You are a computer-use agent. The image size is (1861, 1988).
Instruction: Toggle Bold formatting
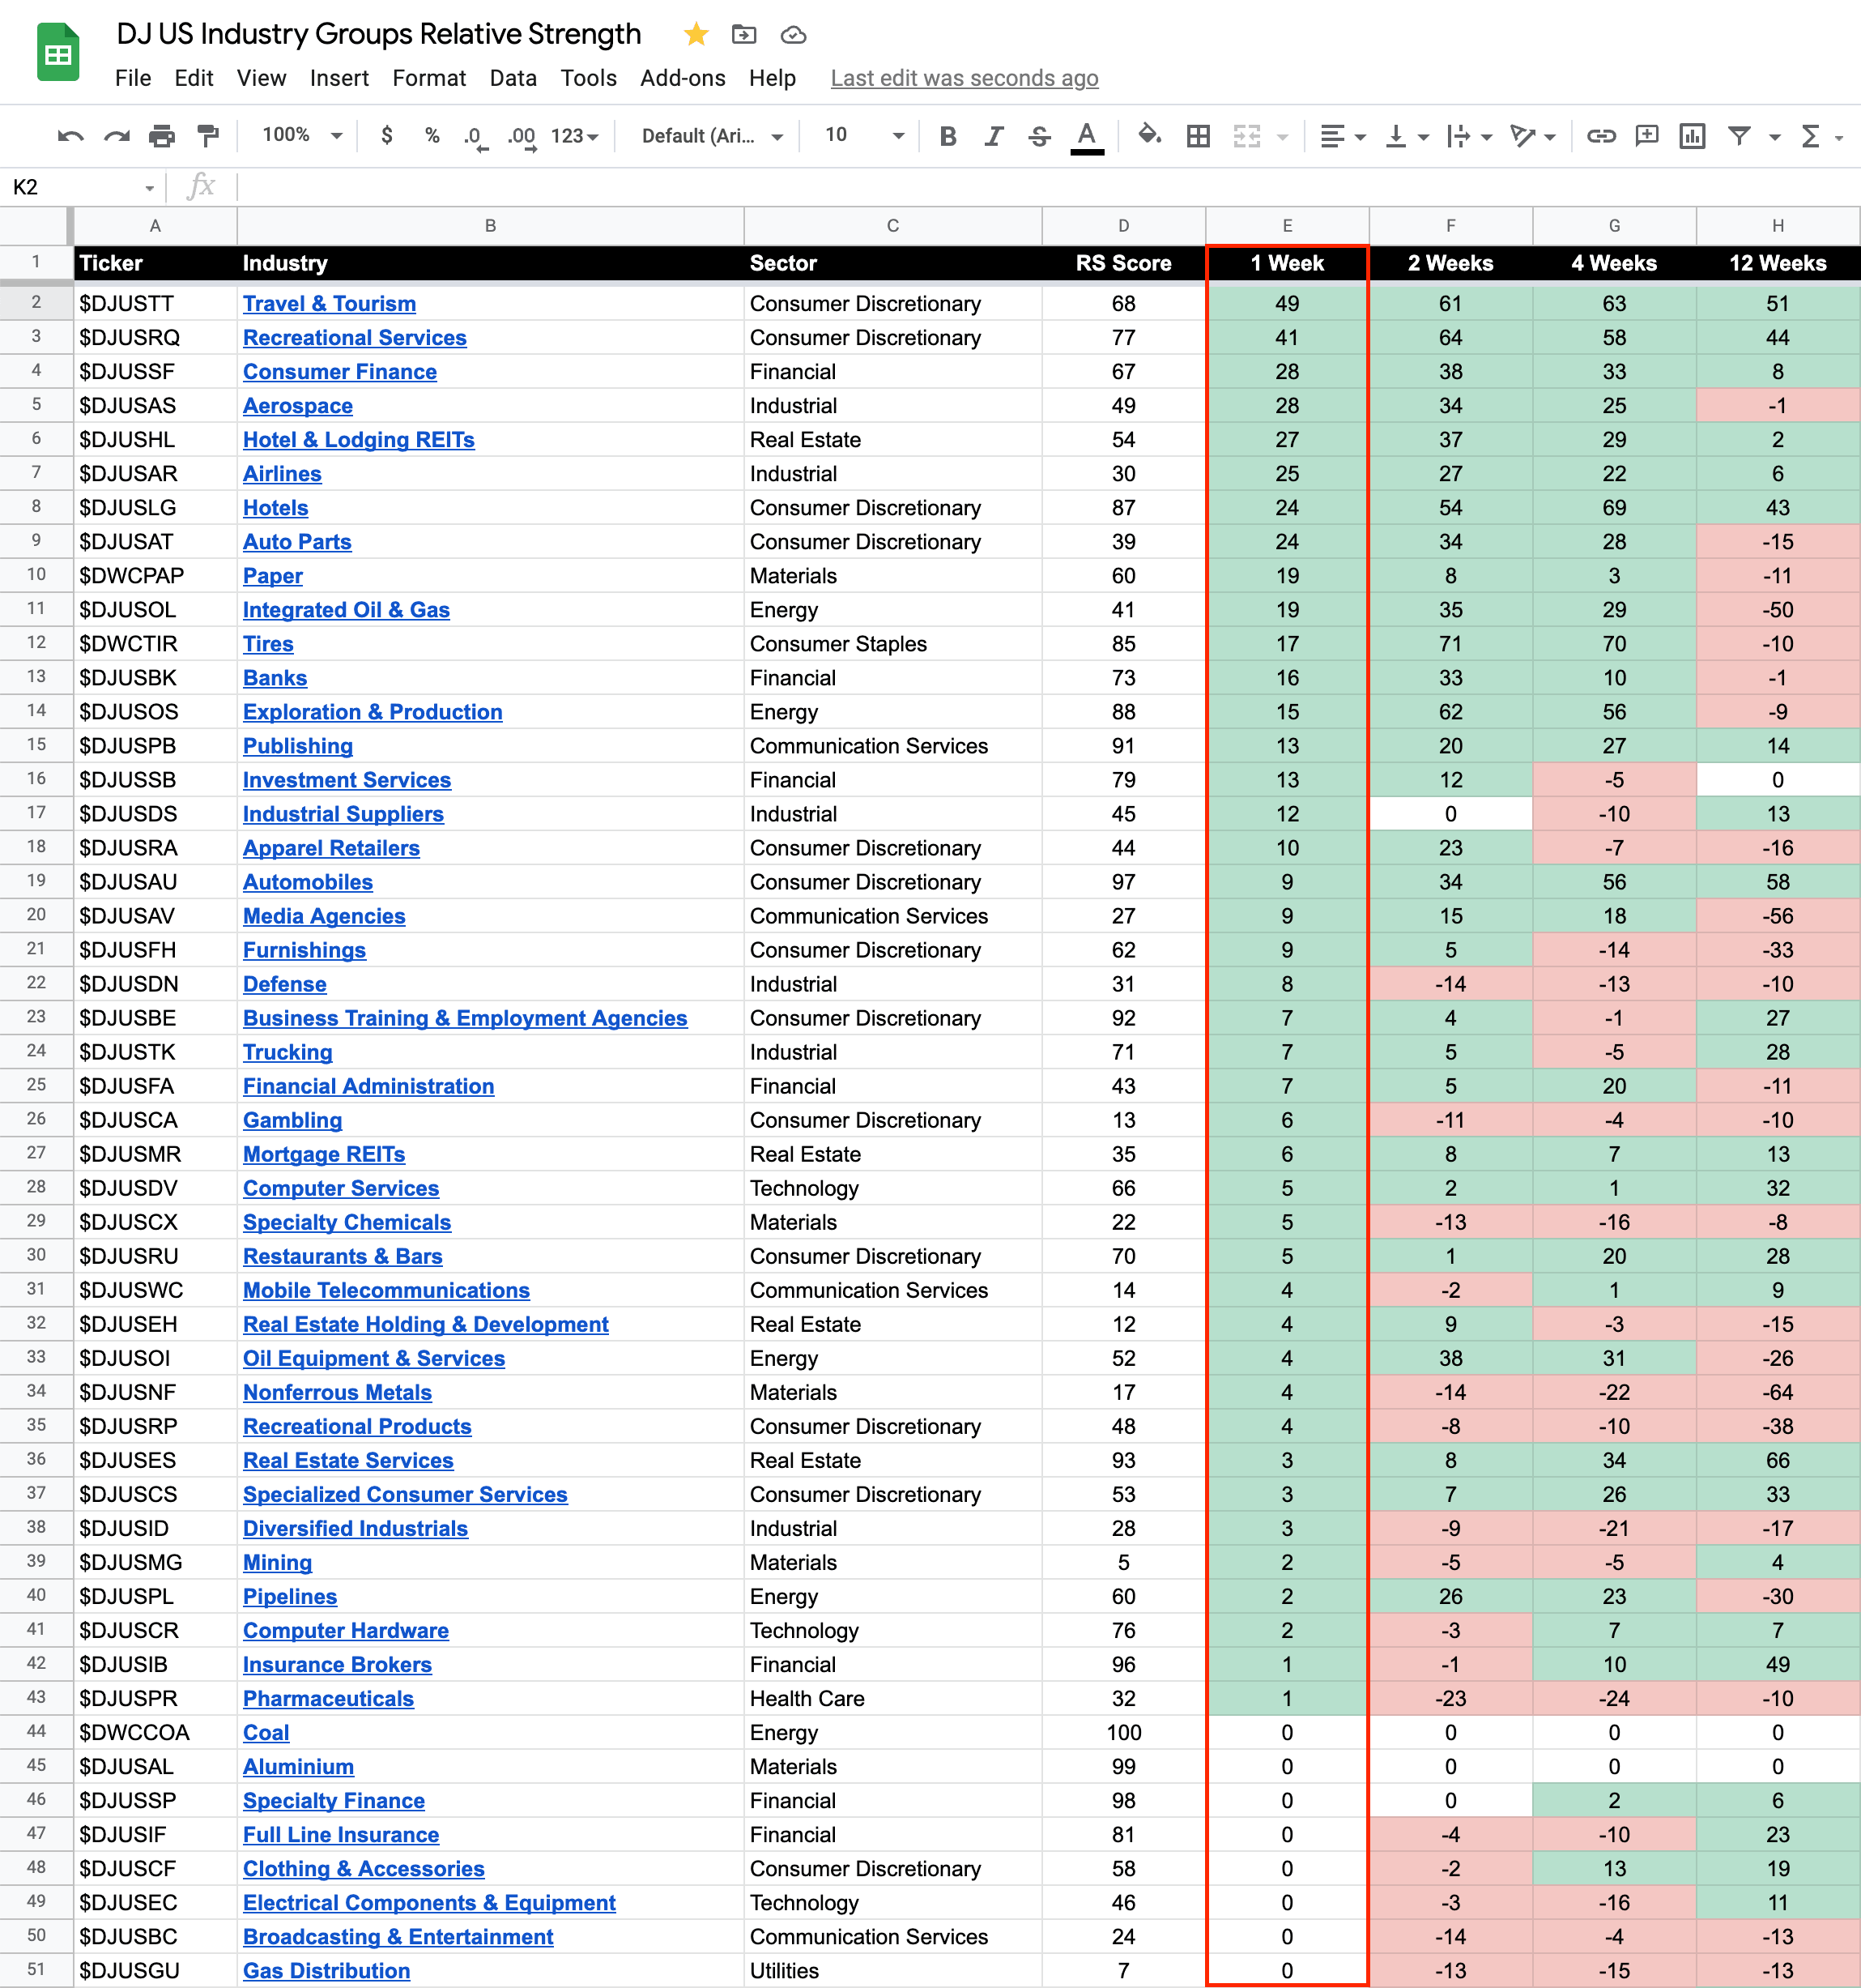948,136
